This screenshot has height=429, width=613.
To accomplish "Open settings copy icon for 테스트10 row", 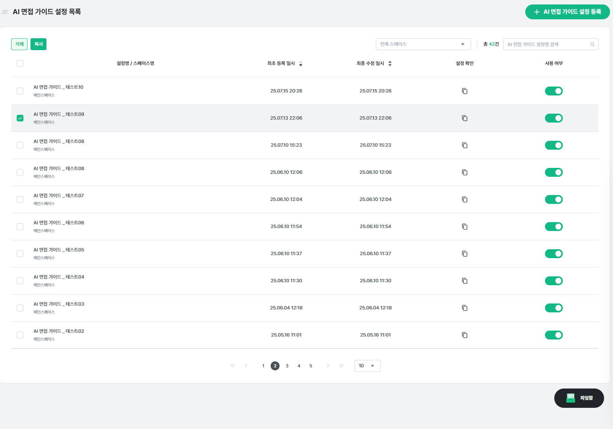I will 464,91.
